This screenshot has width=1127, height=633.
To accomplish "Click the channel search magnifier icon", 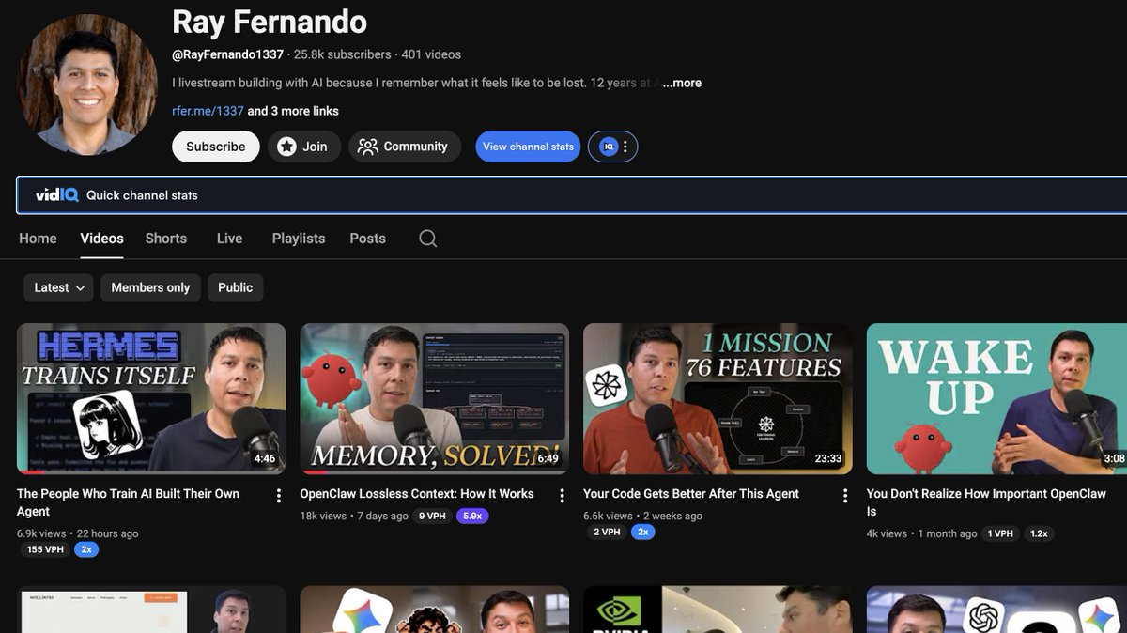I will coord(427,239).
